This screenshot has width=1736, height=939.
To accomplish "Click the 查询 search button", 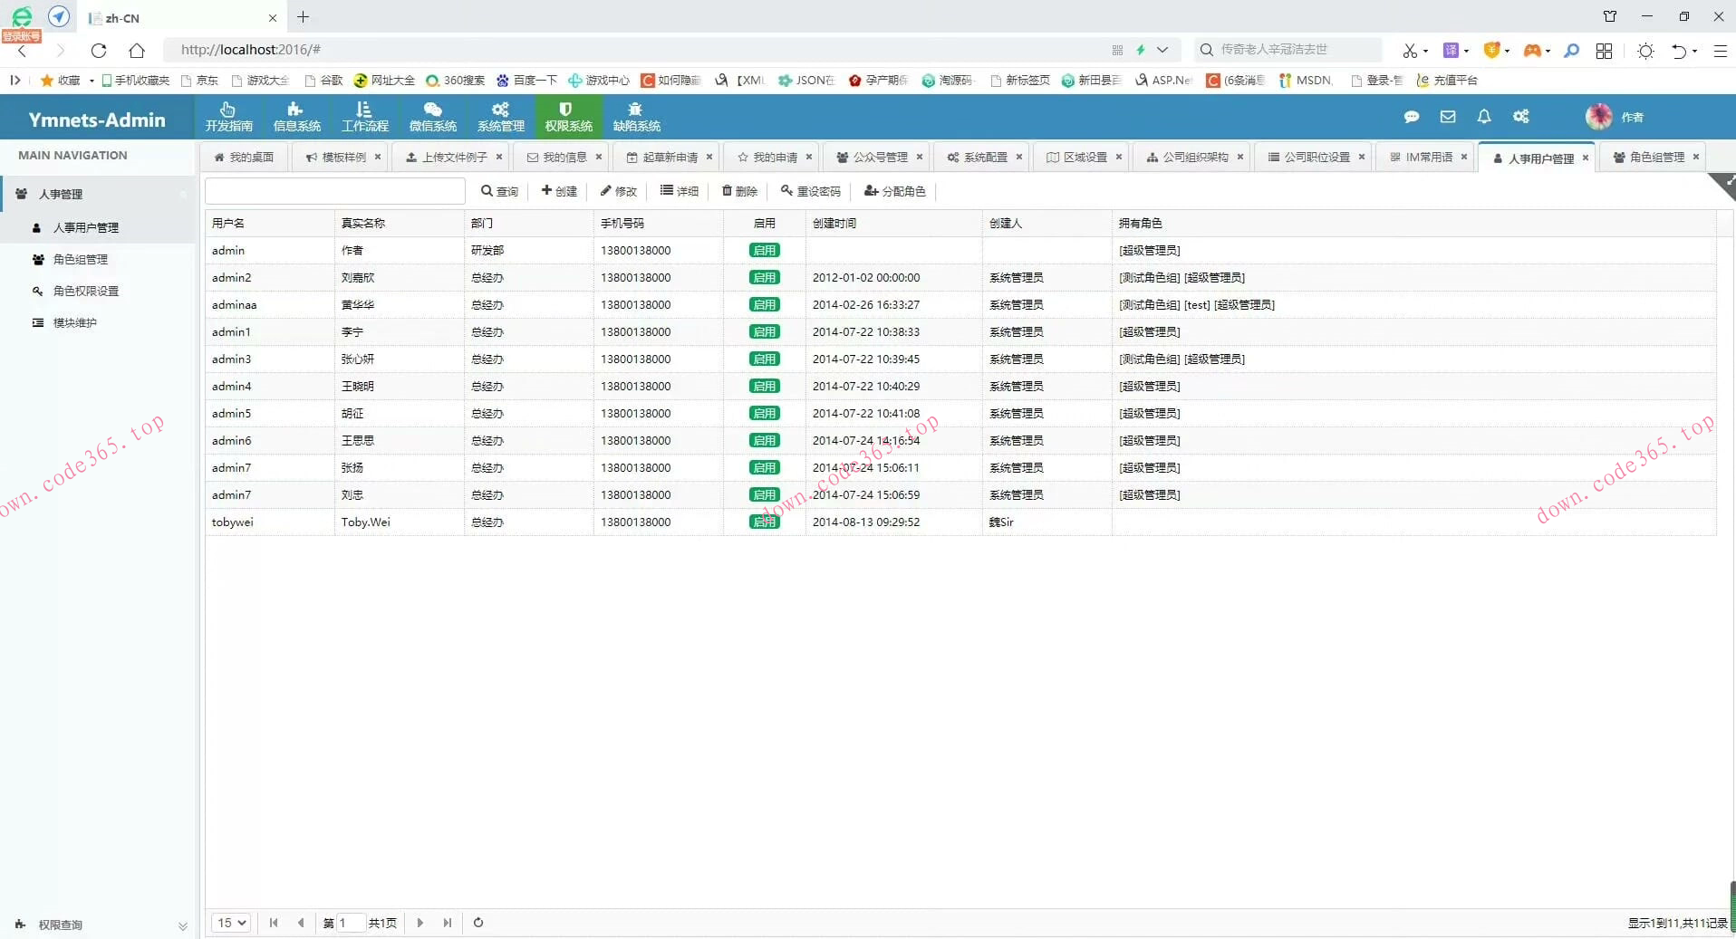I will pos(499,191).
